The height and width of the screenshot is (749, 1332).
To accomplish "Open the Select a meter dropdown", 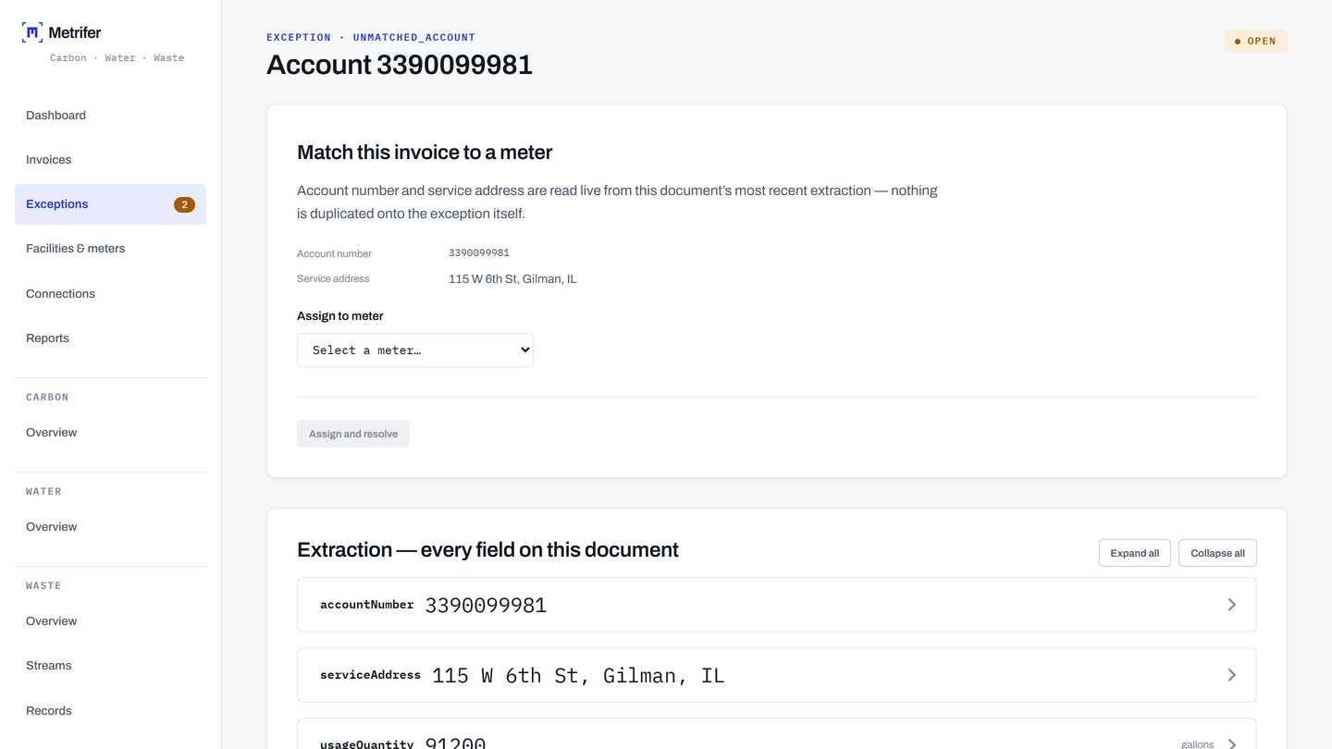I will [415, 350].
